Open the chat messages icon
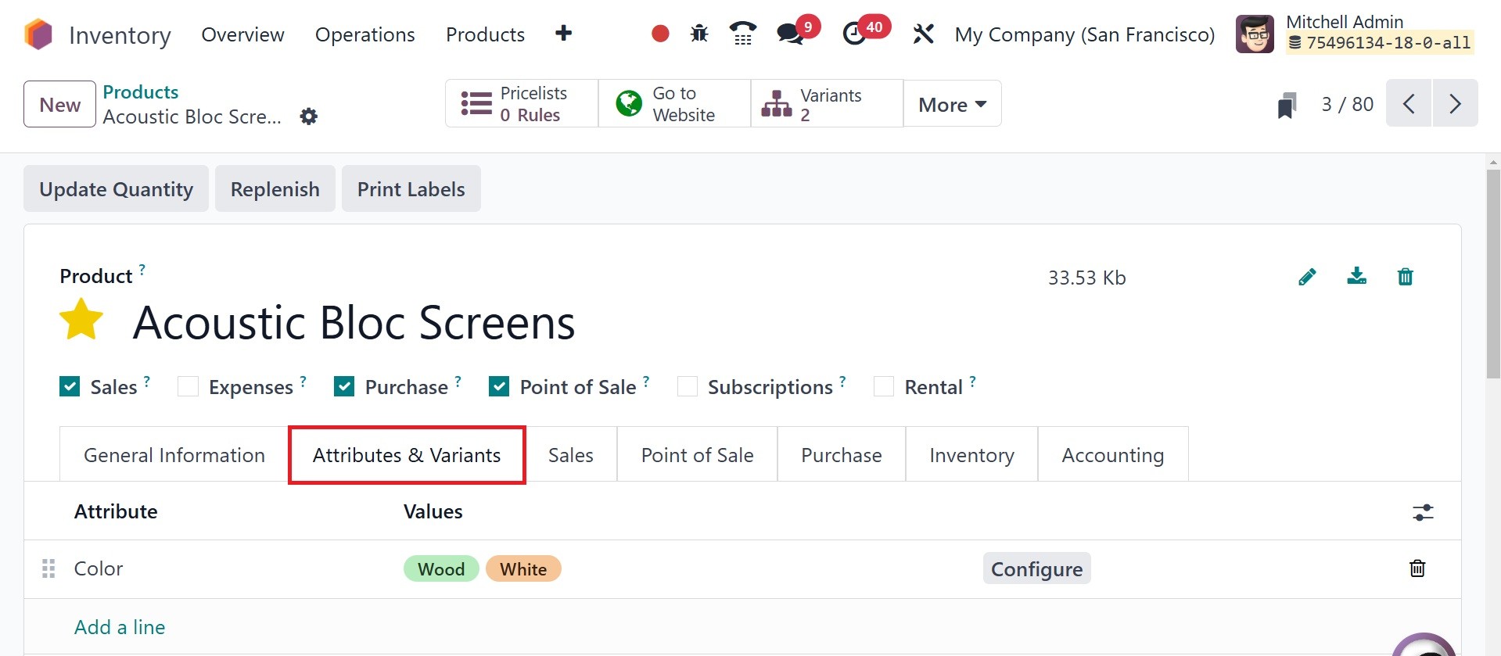1501x656 pixels. (790, 34)
